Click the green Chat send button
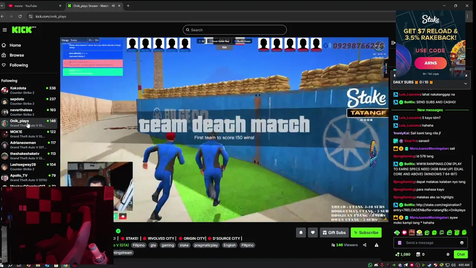This screenshot has width=476, height=268. click(461, 254)
